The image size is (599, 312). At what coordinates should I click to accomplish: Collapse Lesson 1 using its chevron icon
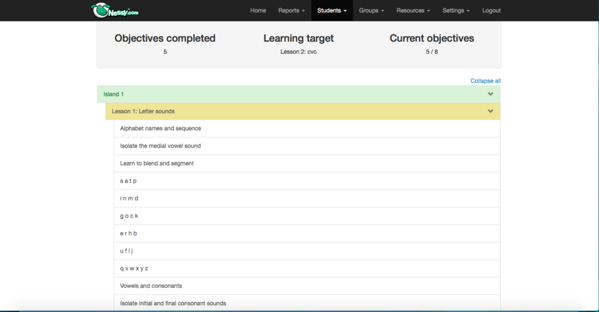point(490,111)
